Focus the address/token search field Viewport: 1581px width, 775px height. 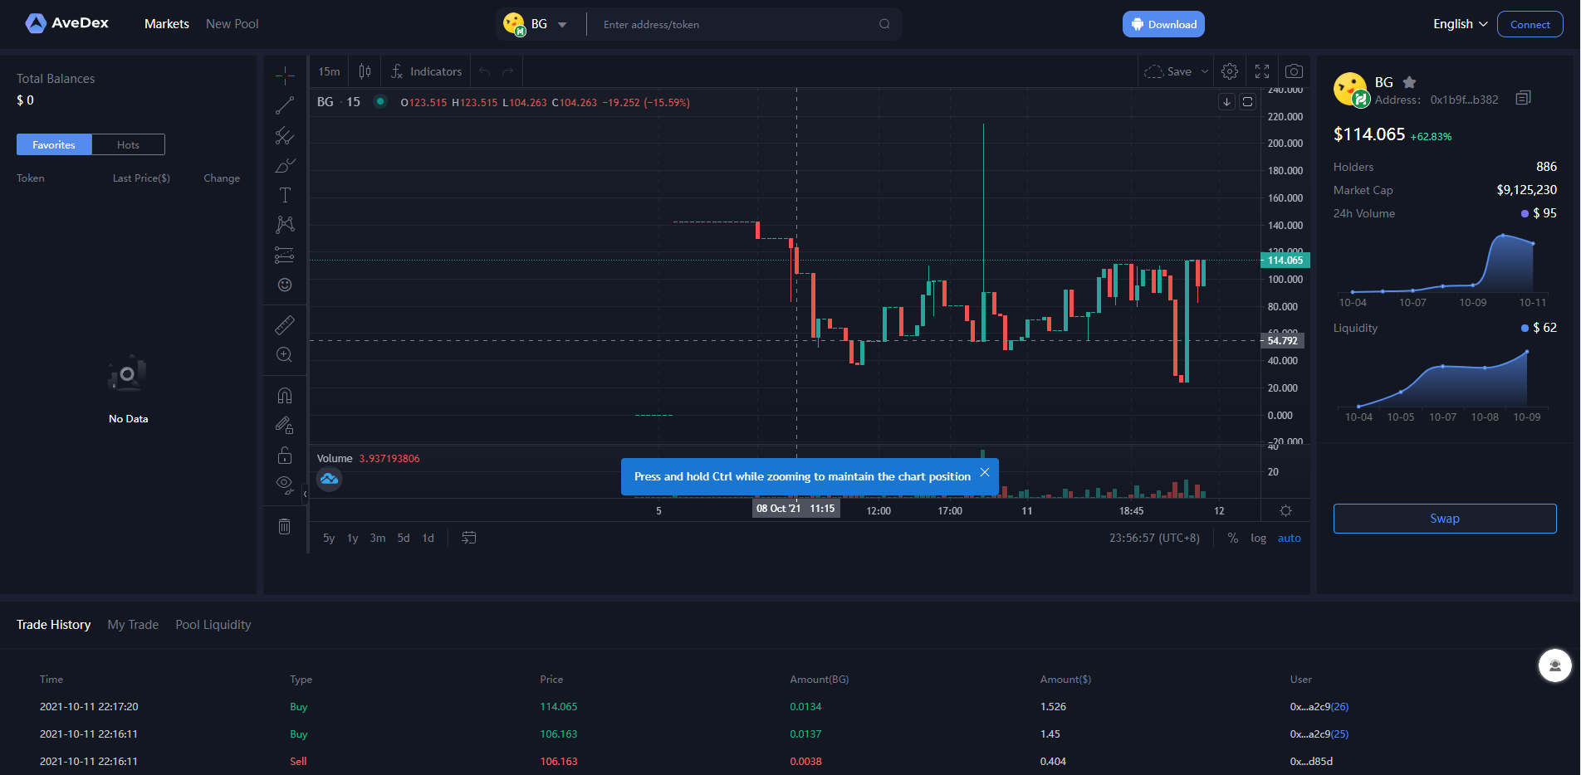pos(737,24)
